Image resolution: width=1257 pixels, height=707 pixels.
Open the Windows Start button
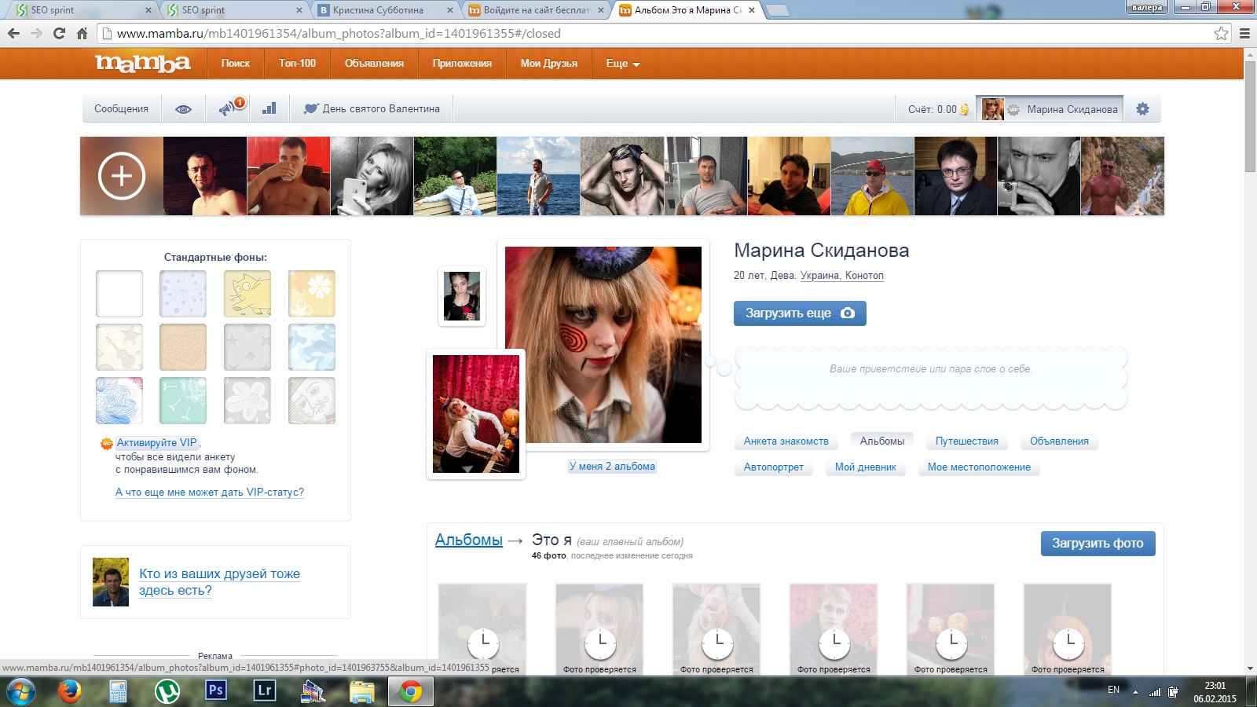coord(20,691)
